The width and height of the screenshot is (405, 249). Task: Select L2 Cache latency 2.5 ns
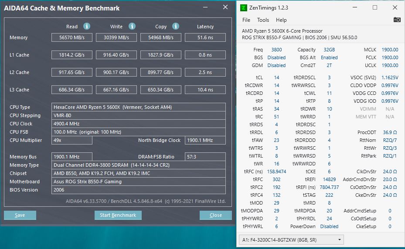pos(205,72)
